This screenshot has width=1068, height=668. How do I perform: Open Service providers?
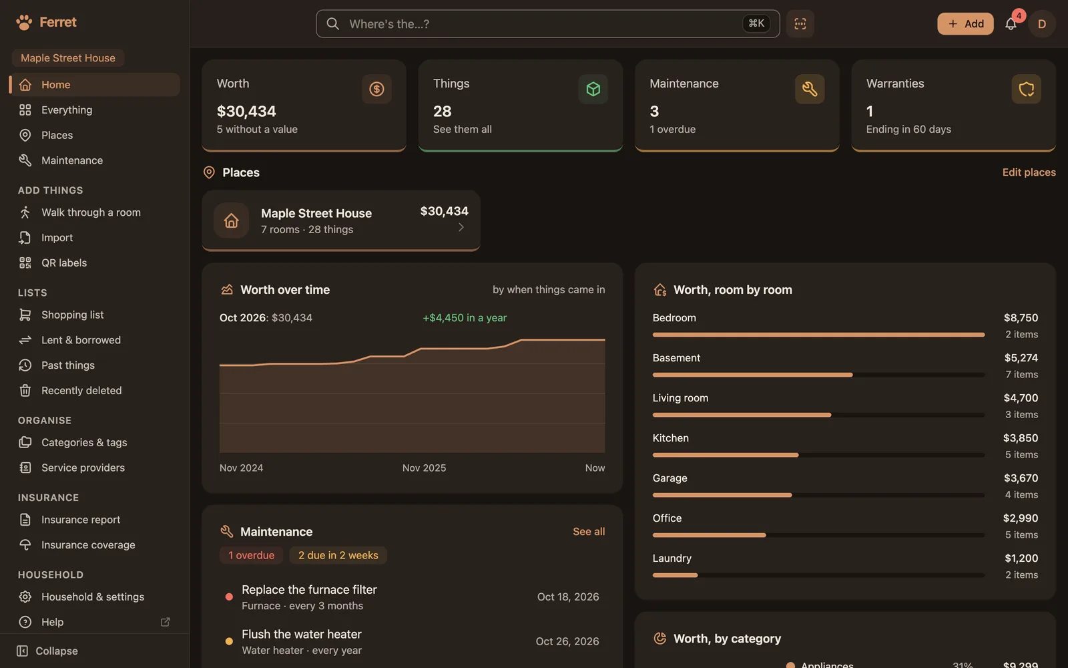[95, 468]
